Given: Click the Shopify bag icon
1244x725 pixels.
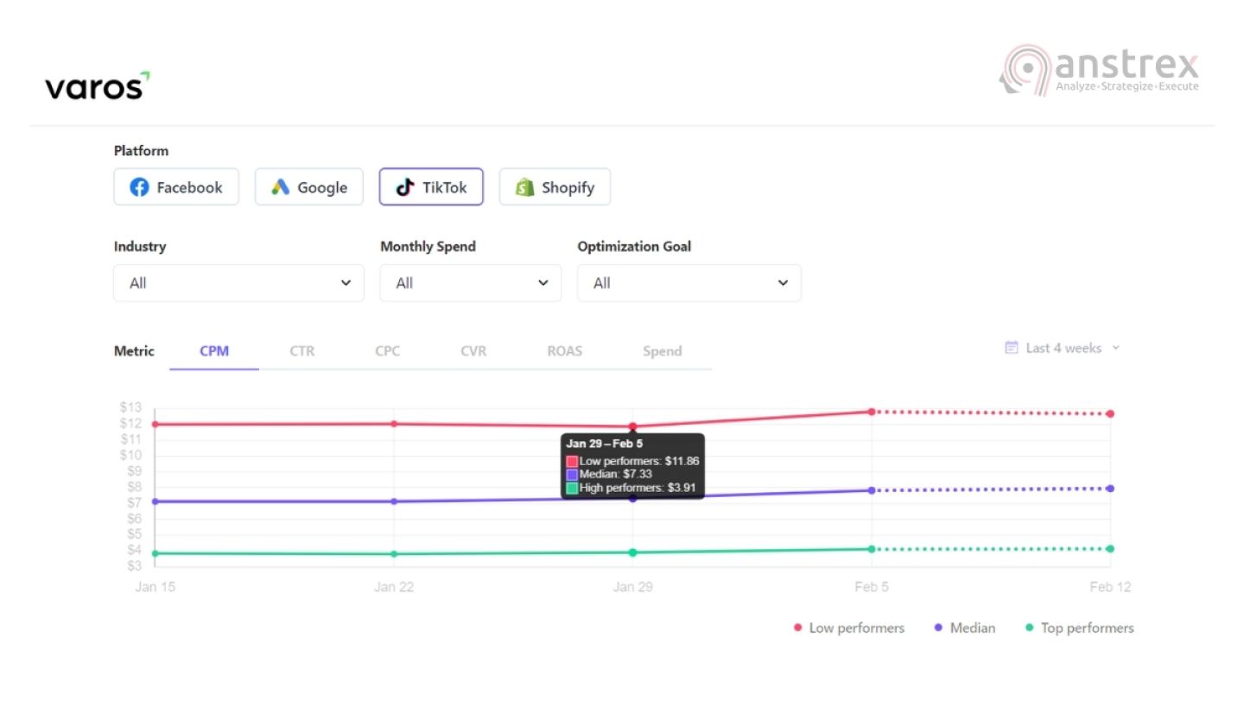Looking at the screenshot, I should point(524,187).
